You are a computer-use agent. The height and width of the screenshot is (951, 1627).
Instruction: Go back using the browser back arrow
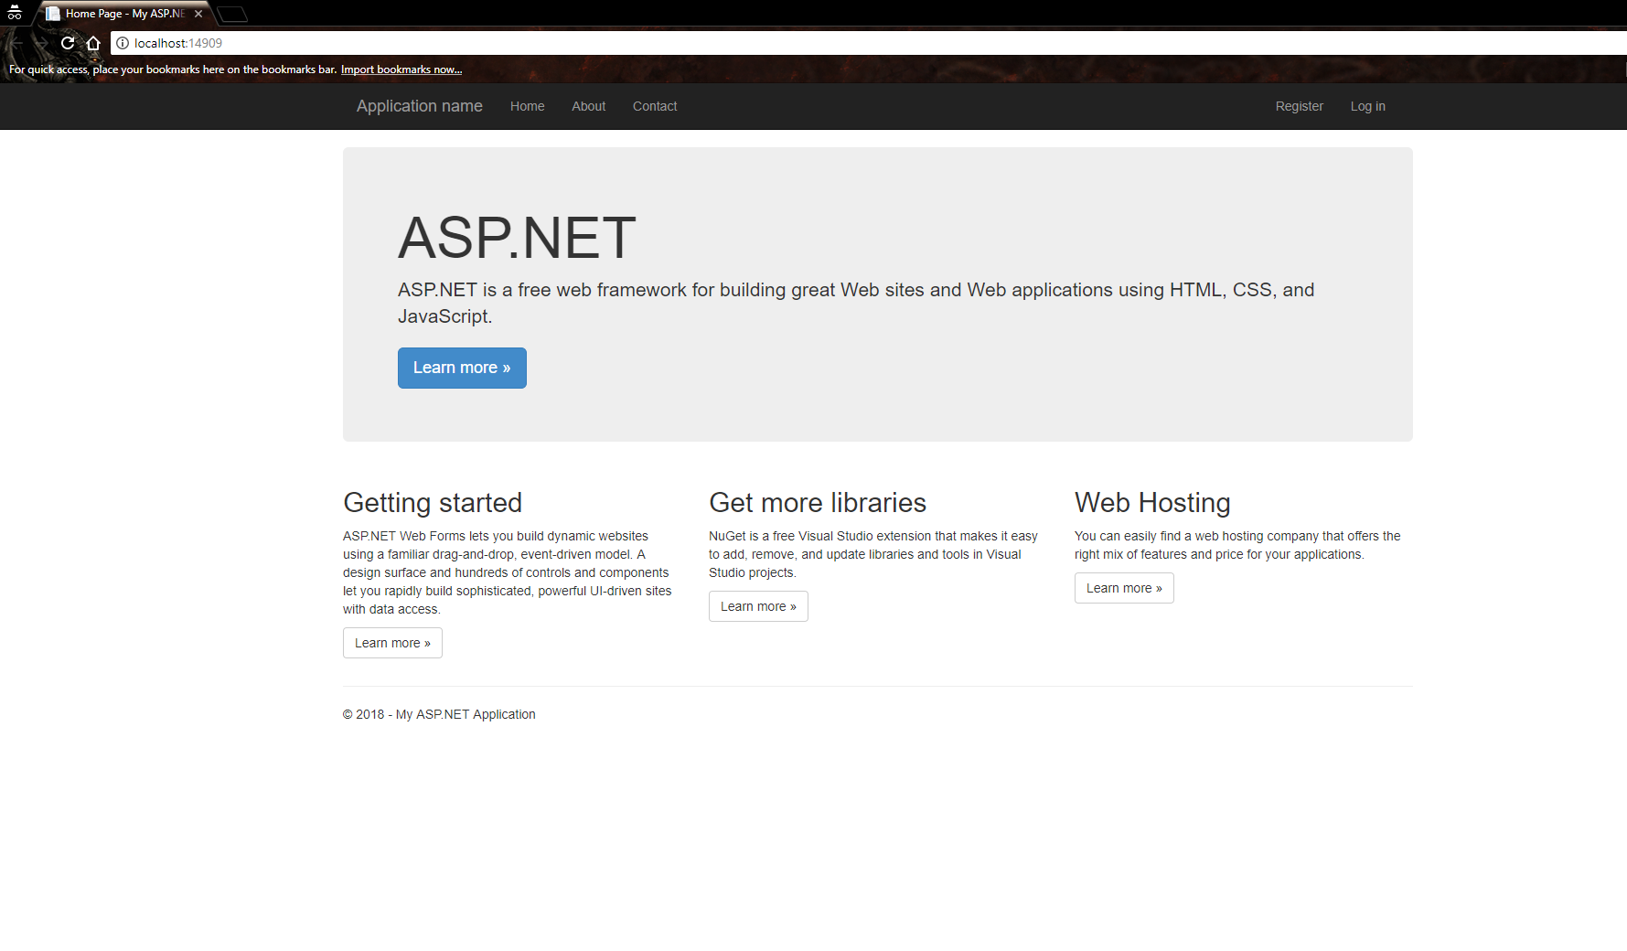16,43
